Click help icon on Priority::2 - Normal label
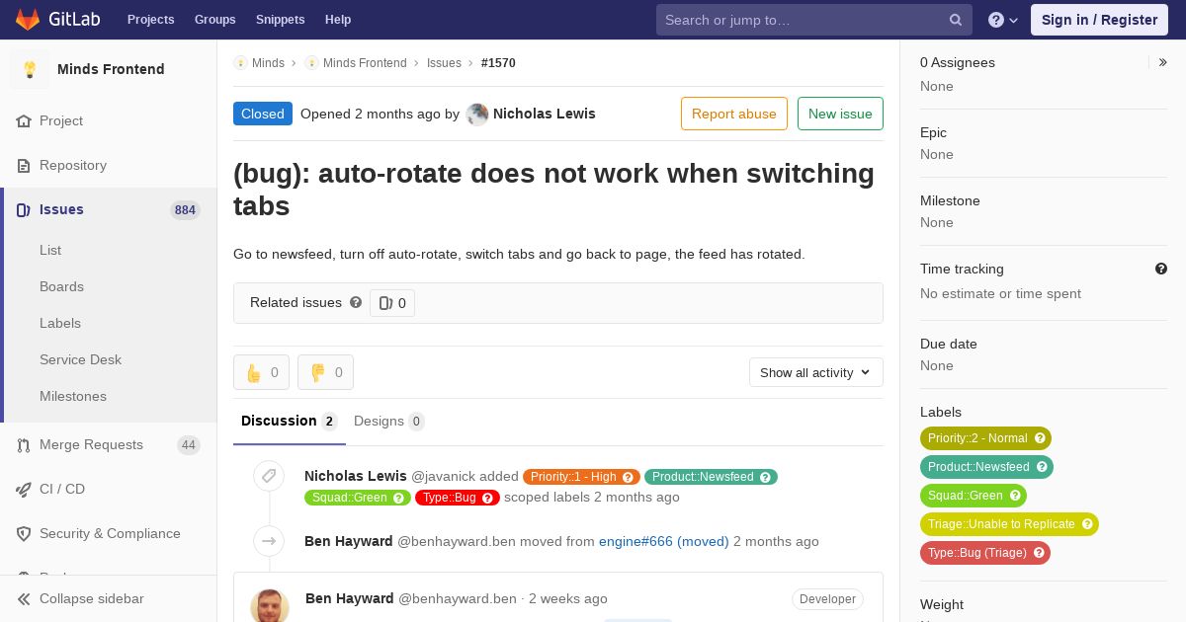This screenshot has width=1186, height=622. coord(1039,438)
